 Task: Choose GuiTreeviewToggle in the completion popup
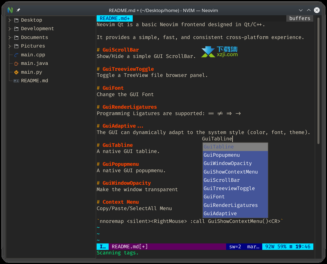tap(235, 188)
